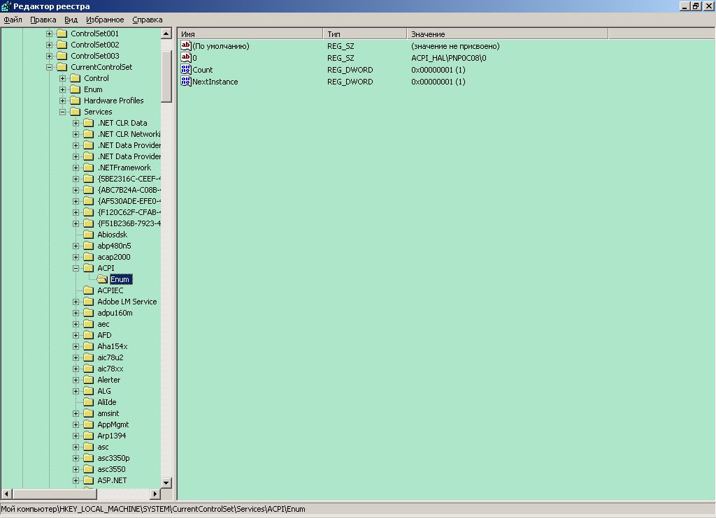The width and height of the screenshot is (716, 518).
Task: Sort values by the Имя column header
Action: (x=250, y=34)
